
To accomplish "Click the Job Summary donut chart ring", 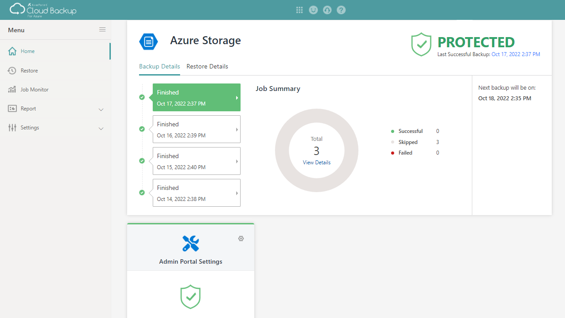I will point(282,151).
